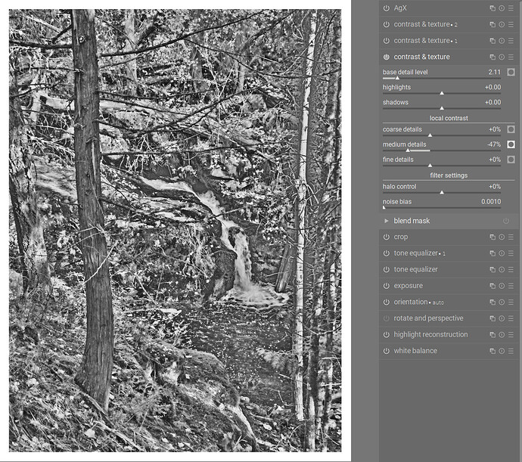This screenshot has height=462, width=522.
Task: Reset the contrast & texture 1 module
Action: (x=502, y=41)
